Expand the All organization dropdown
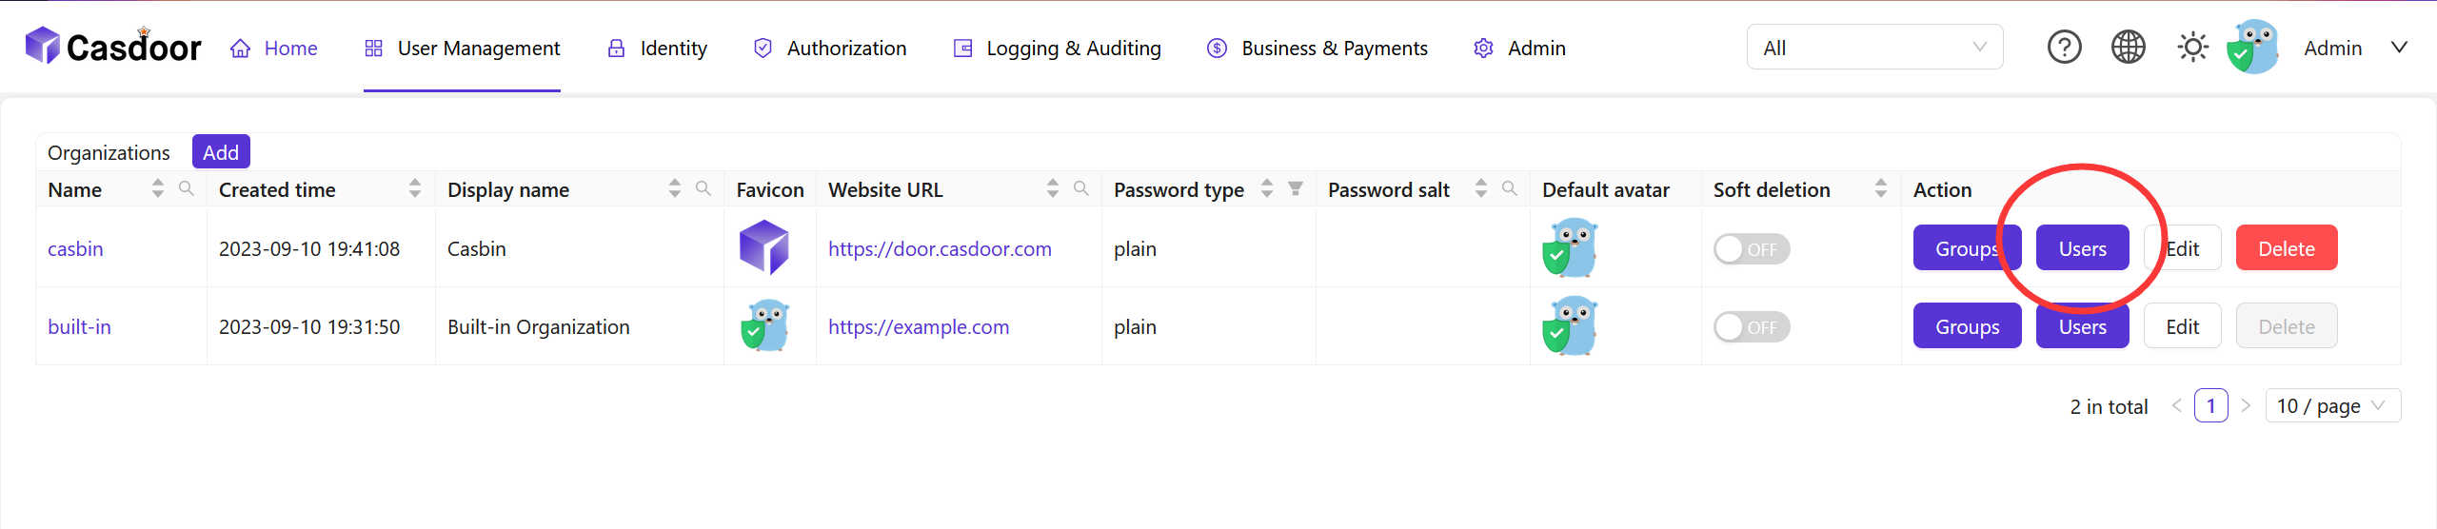The image size is (2437, 529). [x=1873, y=48]
